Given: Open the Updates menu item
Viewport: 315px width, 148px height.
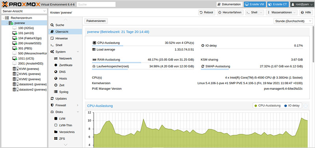Looking at the screenshot, I should tap(65, 98).
